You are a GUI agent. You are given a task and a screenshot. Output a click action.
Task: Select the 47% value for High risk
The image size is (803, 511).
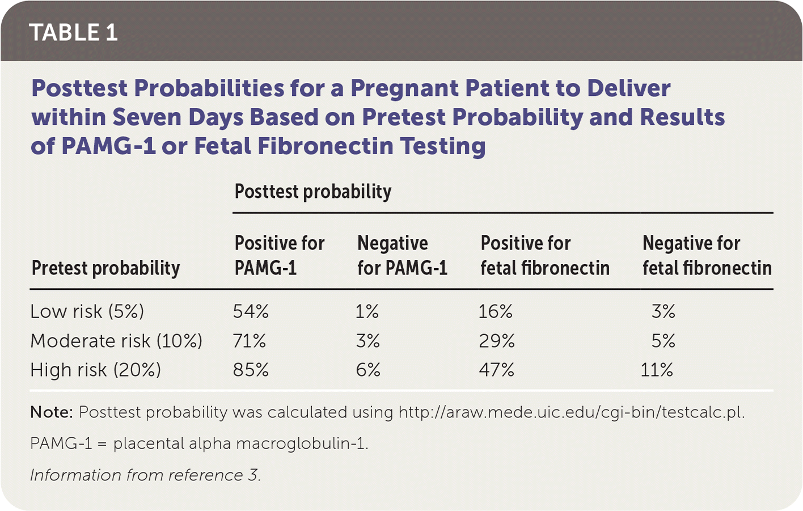coord(497,370)
